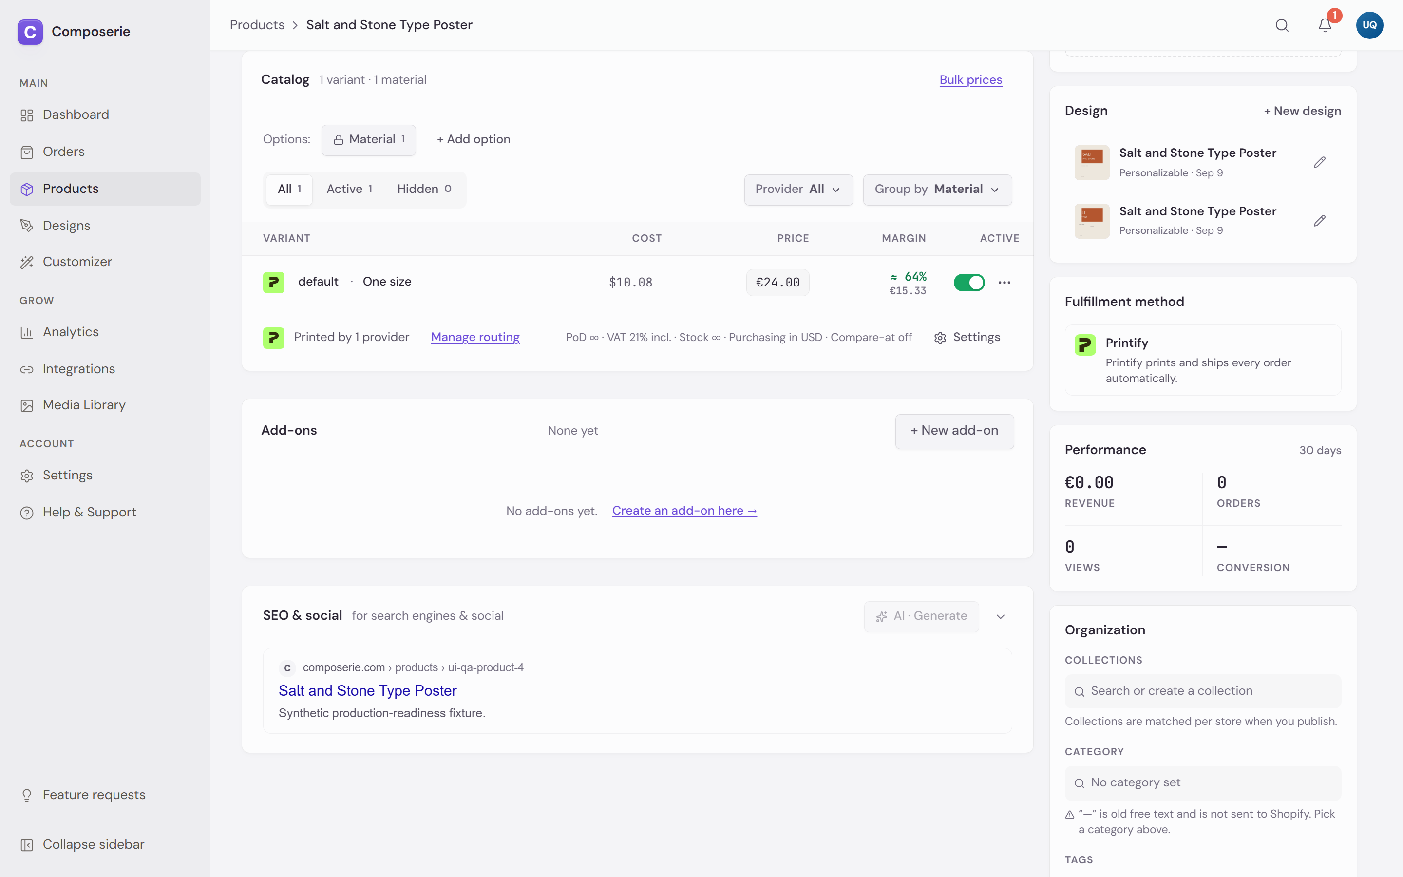The image size is (1403, 877).
Task: Click the Printify icon in default variant row
Action: pos(274,283)
